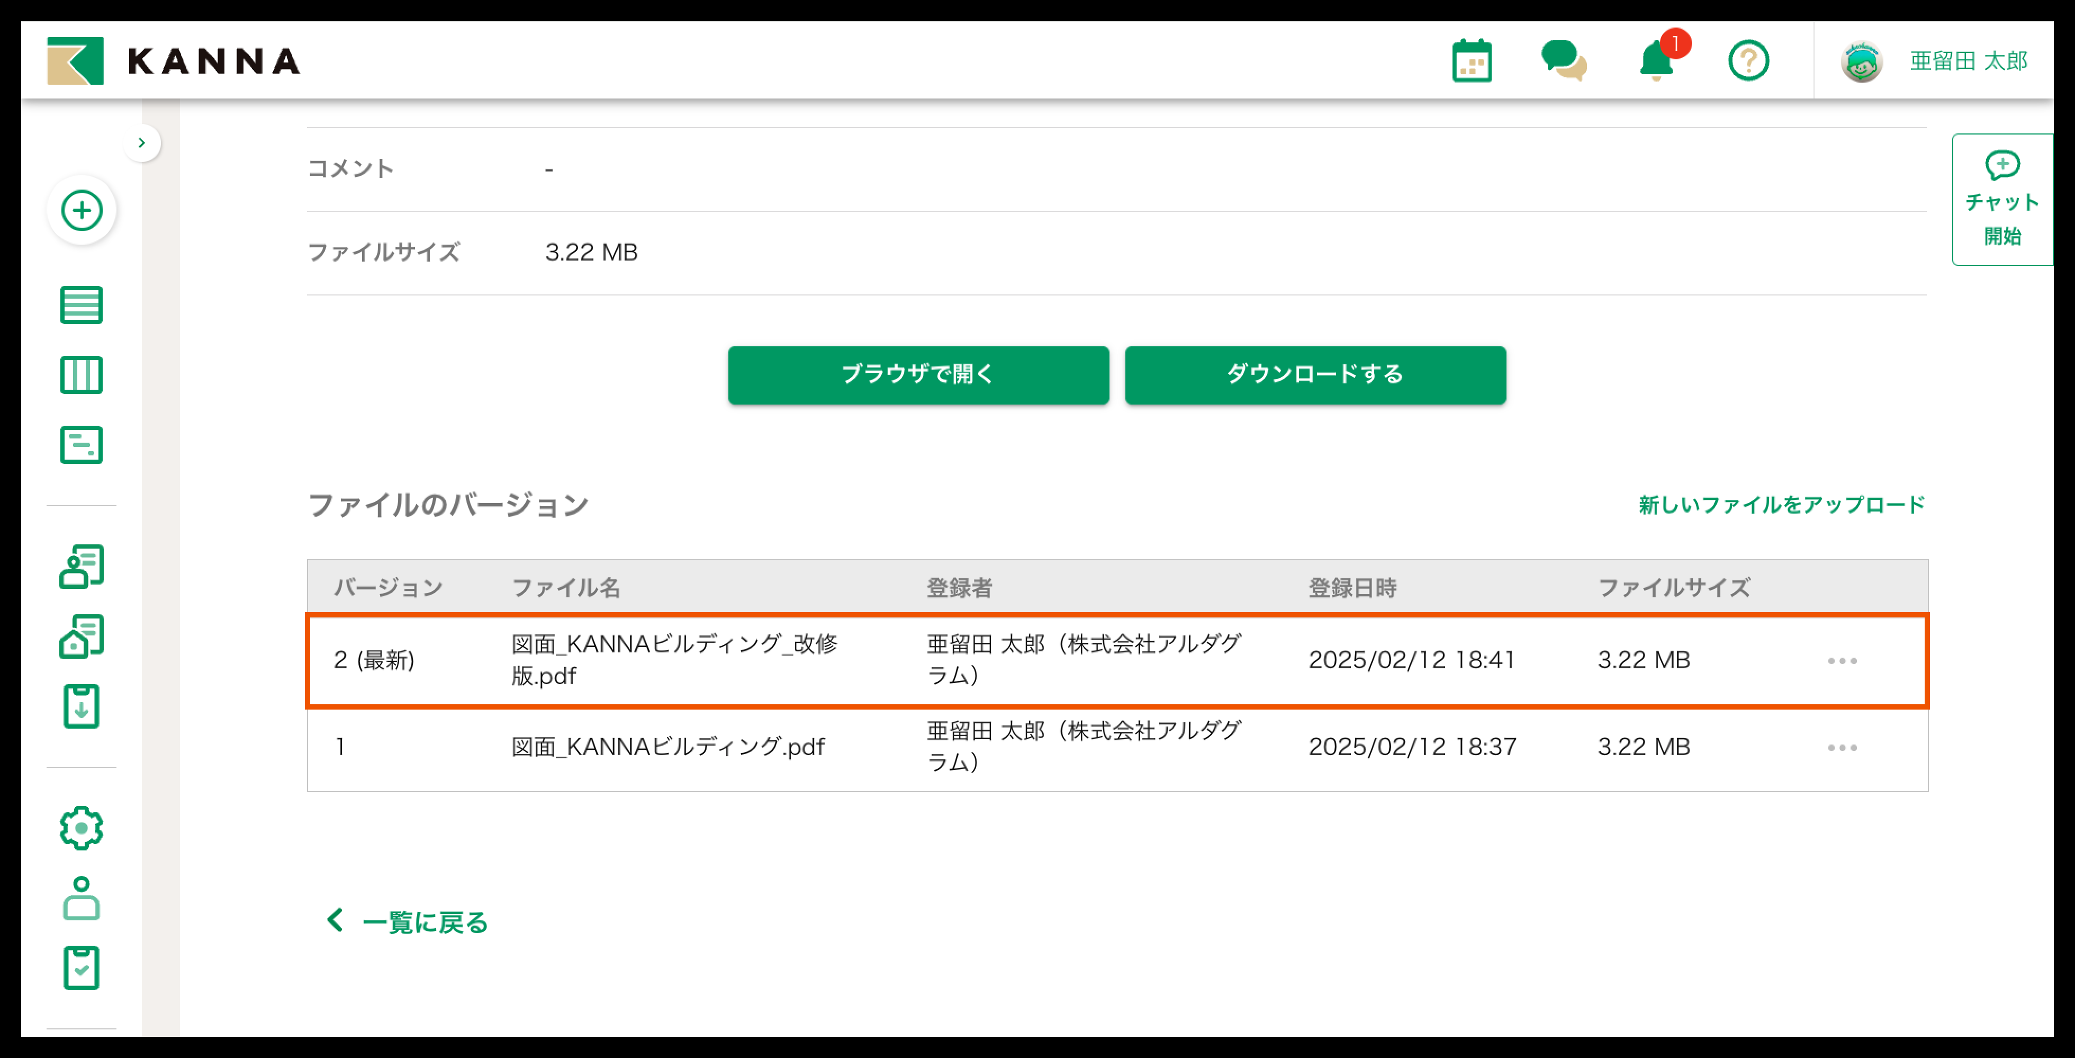2075x1058 pixels.
Task: Click the KANNA logo
Action: pos(173,61)
